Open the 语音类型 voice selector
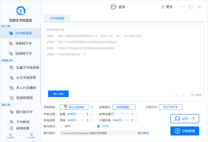Screen dimensions: 208x142 pyautogui.click(x=74, y=107)
